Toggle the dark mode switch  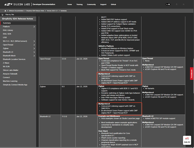[168, 4]
